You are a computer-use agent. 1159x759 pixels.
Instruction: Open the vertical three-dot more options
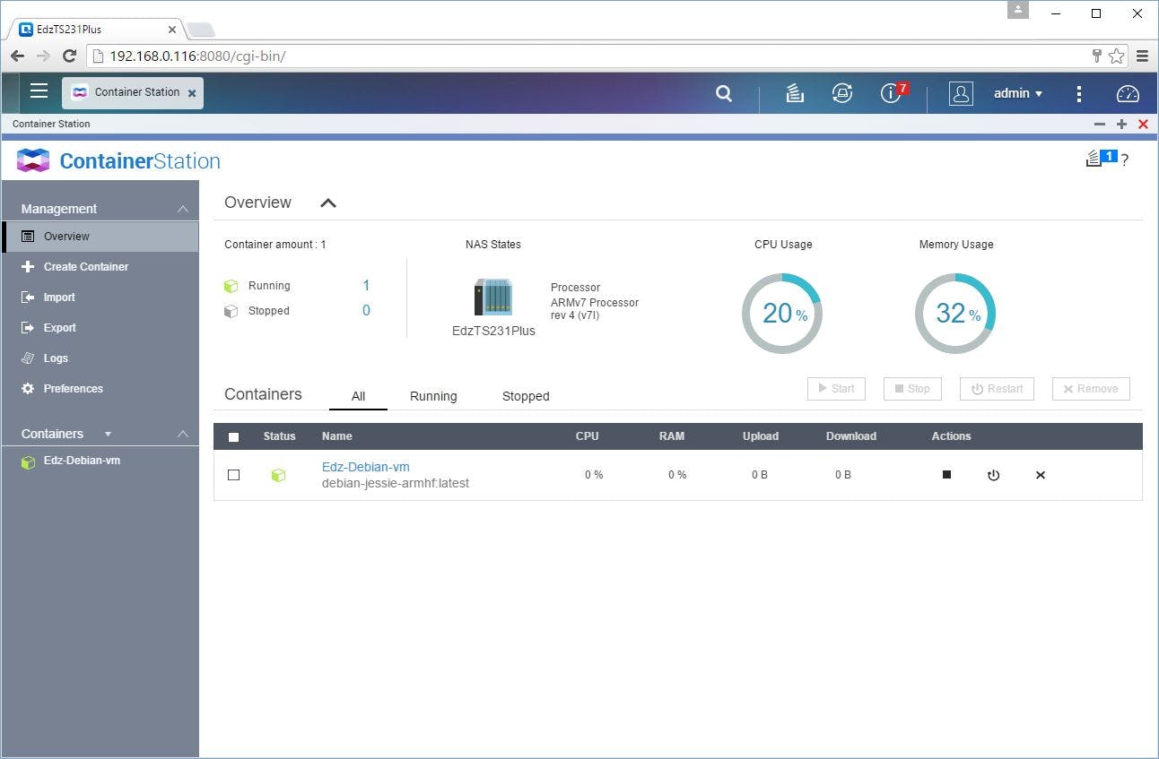tap(1079, 93)
